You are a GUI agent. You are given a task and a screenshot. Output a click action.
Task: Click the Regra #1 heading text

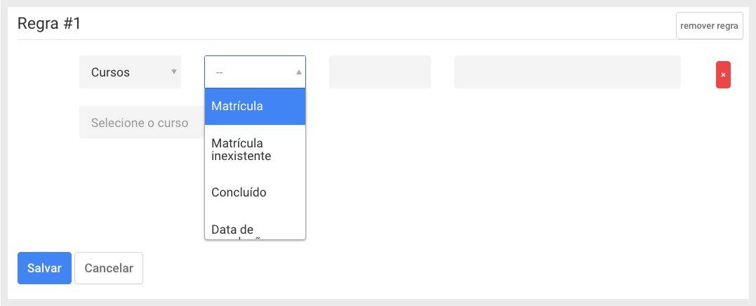pos(49,24)
